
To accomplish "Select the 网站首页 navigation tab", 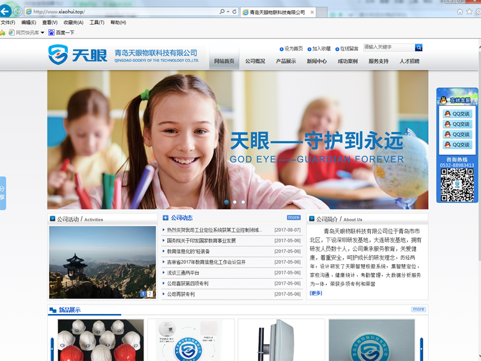I will coord(224,61).
